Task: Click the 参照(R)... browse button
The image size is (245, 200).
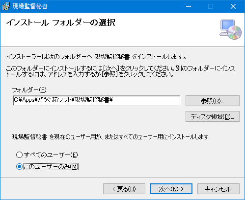Action: coord(213,101)
